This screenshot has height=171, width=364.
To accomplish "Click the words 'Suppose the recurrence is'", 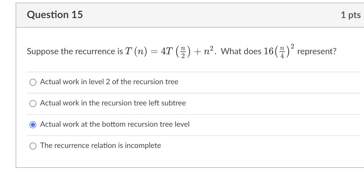I will click(75, 51).
